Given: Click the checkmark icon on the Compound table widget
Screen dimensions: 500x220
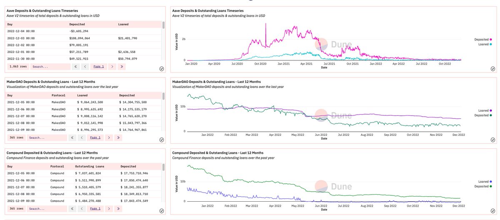Looking at the screenshot, I should [161, 211].
